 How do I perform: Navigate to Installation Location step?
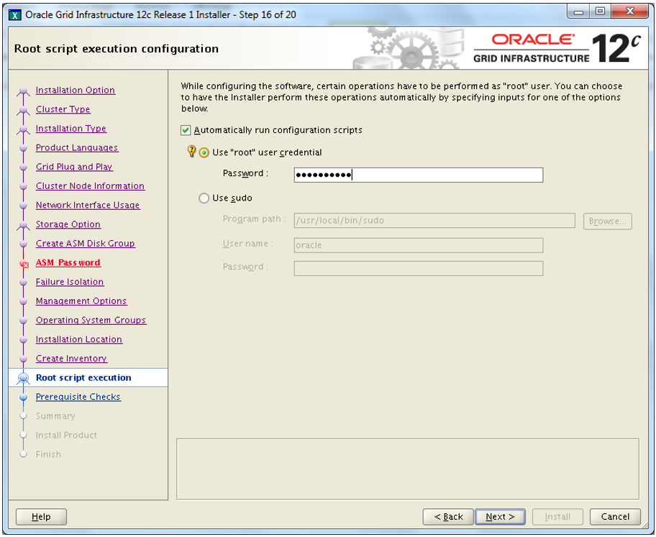(x=78, y=339)
